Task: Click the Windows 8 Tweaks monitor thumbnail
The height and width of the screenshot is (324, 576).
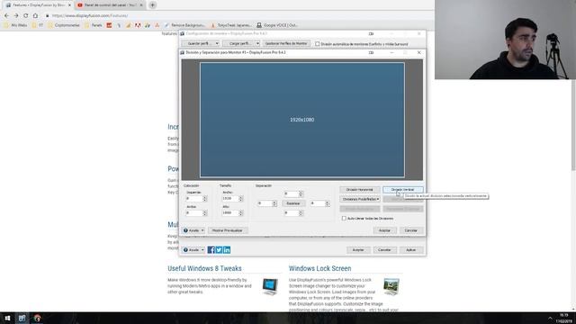Action: tap(270, 286)
